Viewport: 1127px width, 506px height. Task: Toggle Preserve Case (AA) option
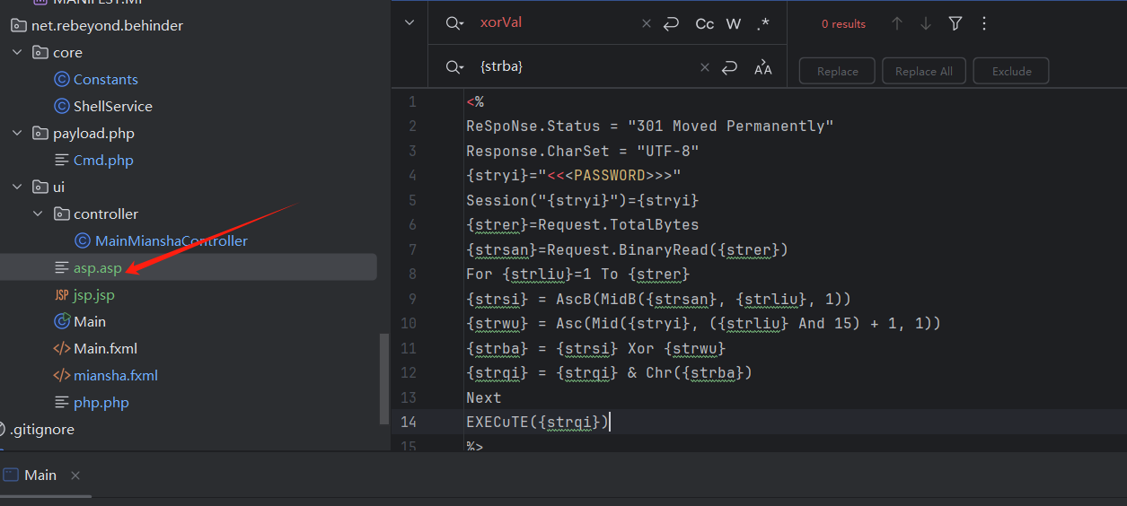(763, 67)
